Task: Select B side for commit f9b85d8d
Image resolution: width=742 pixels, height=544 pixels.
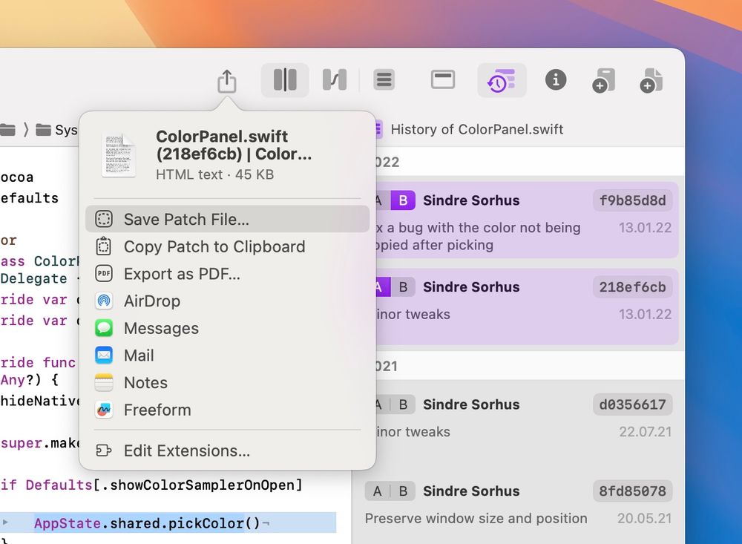Action: [403, 200]
